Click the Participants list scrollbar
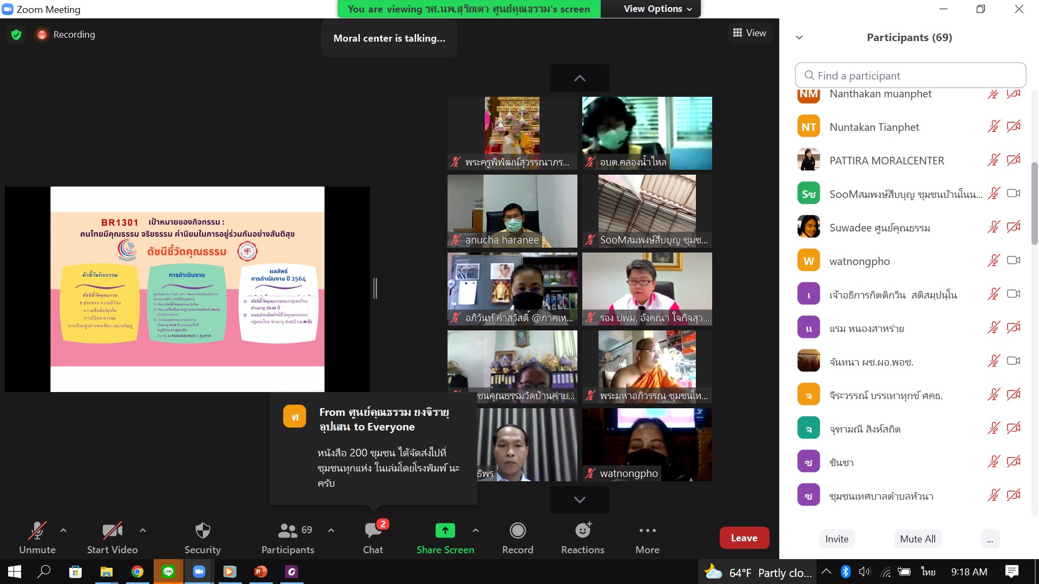Viewport: 1039px width, 584px height. (x=1034, y=203)
